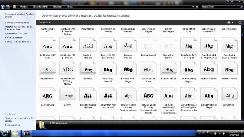Change view with the view mode icon
The height and width of the screenshot is (138, 244).
click(229, 23)
